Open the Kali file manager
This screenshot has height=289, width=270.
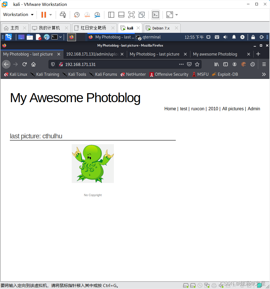tap(30, 37)
